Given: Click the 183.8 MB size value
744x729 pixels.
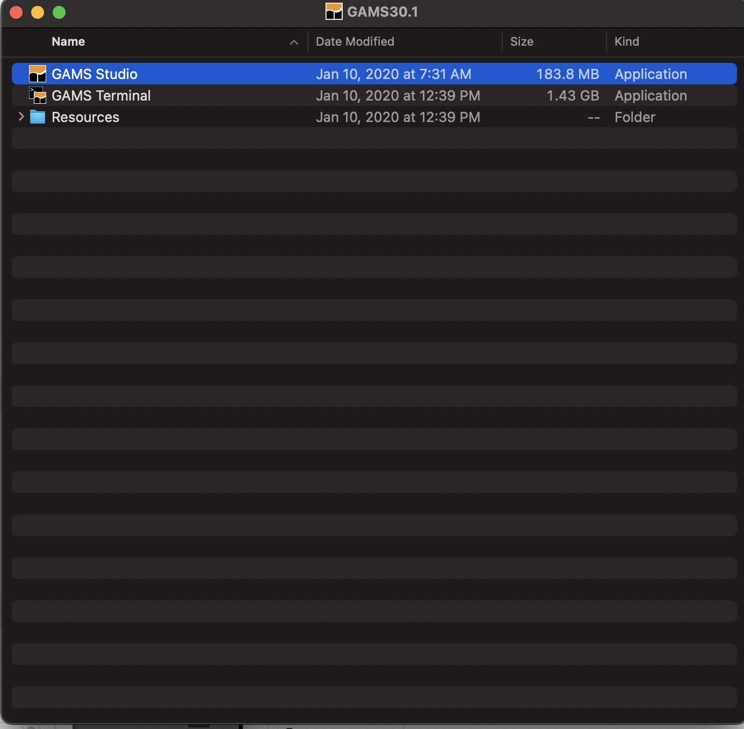Looking at the screenshot, I should tap(568, 74).
